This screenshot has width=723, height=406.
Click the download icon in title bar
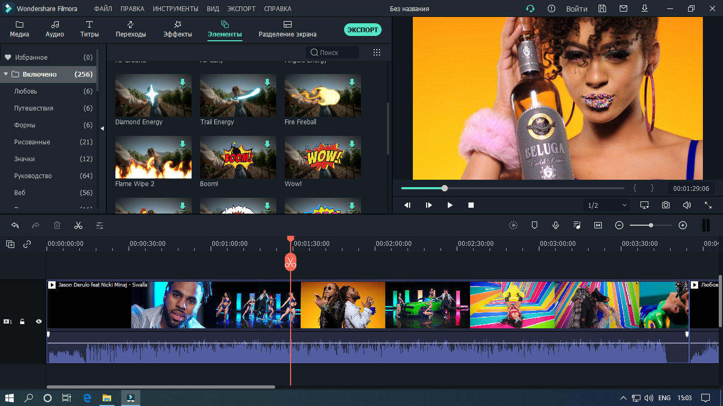pyautogui.click(x=645, y=8)
